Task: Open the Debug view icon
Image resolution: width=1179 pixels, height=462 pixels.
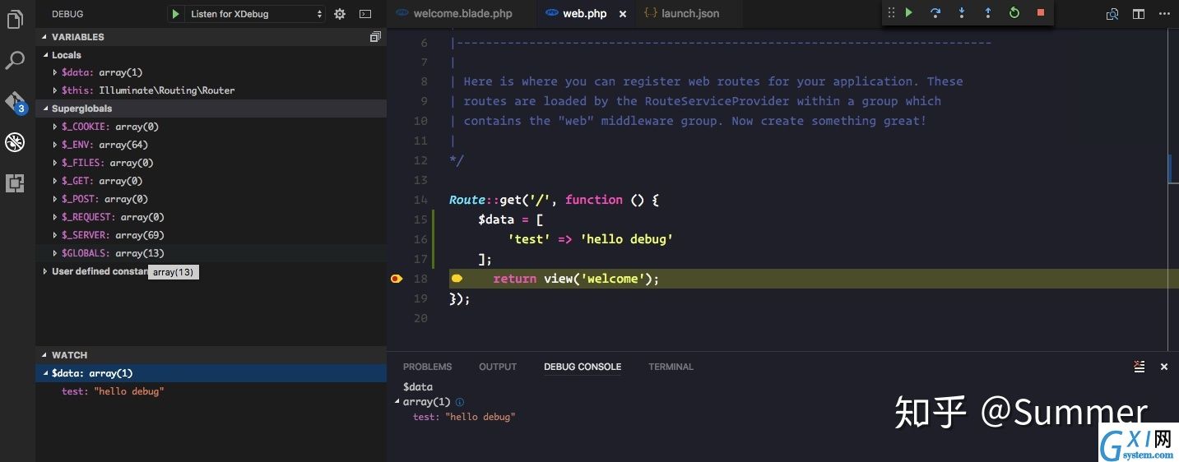Action: (15, 142)
